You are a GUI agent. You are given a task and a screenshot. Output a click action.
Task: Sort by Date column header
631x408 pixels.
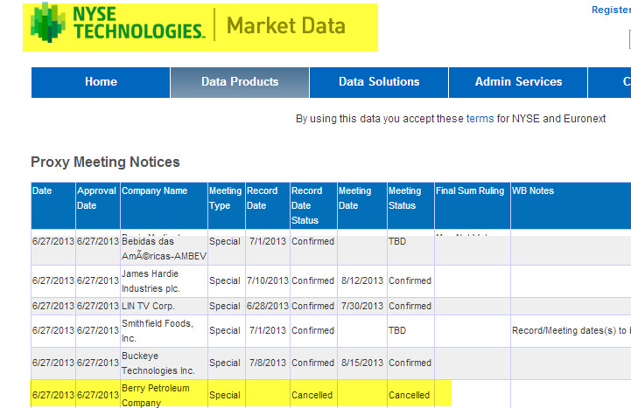pos(42,190)
